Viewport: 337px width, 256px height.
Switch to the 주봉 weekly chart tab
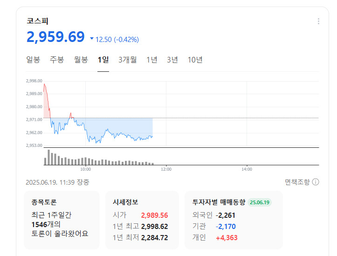(57, 60)
